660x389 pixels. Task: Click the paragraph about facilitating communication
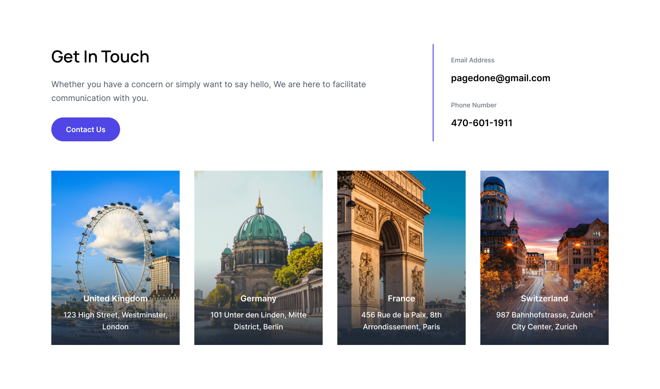(x=209, y=91)
